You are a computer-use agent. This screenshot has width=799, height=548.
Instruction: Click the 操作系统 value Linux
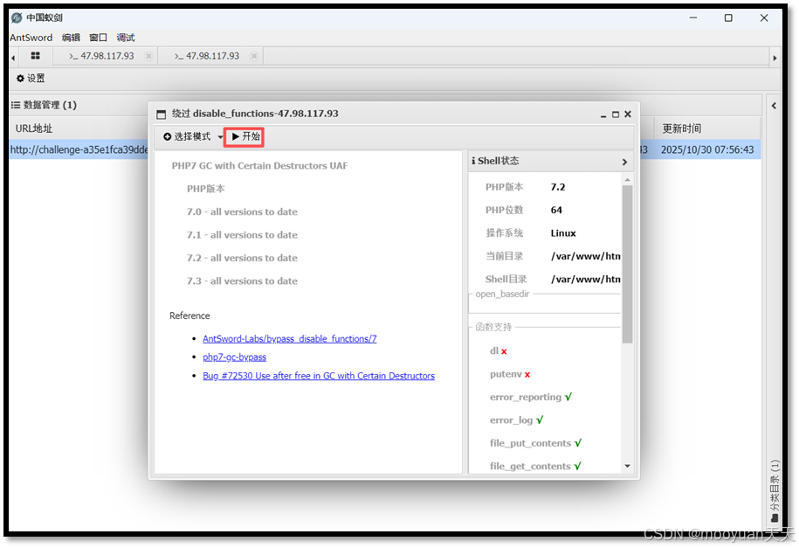click(x=563, y=233)
